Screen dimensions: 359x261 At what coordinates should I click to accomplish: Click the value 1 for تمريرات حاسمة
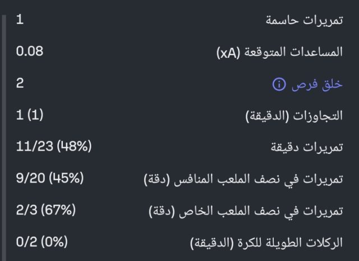pos(20,20)
